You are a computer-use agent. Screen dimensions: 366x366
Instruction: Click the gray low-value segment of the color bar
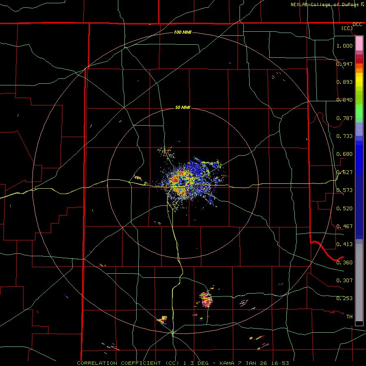(359, 283)
